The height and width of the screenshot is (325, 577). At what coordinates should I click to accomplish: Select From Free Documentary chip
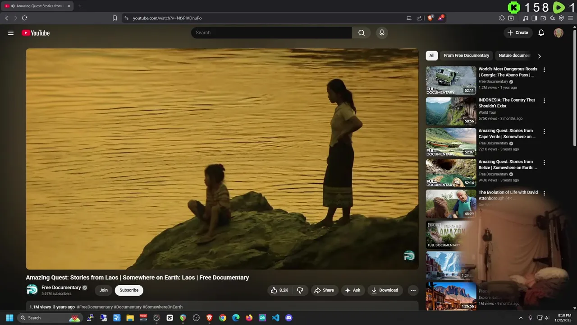[x=467, y=56]
